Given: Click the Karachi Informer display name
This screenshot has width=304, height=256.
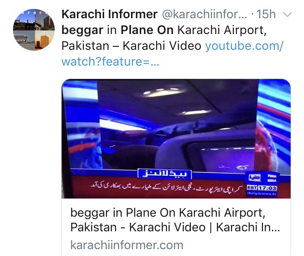Looking at the screenshot, I should (x=109, y=14).
